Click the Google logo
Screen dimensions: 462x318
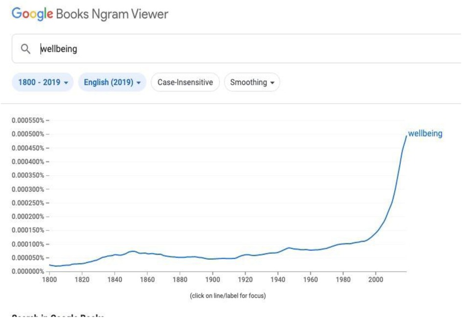point(32,14)
